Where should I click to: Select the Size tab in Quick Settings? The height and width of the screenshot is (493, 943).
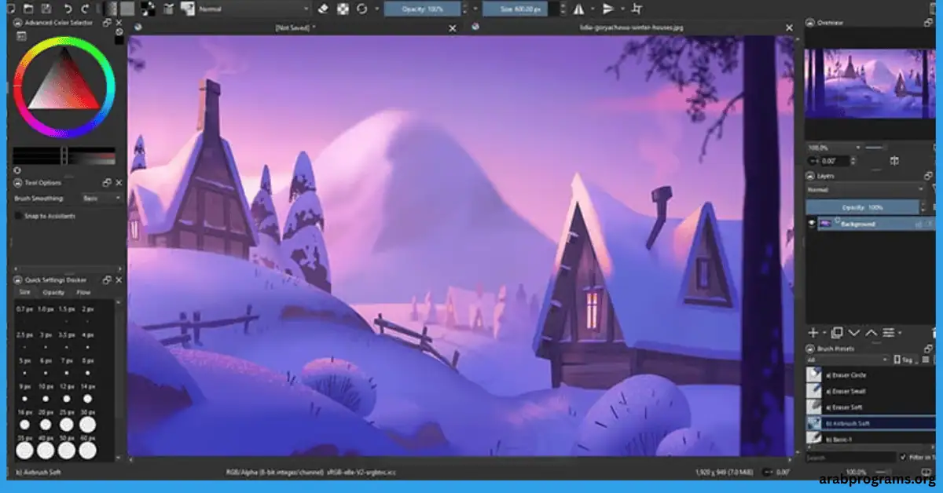[x=25, y=292]
